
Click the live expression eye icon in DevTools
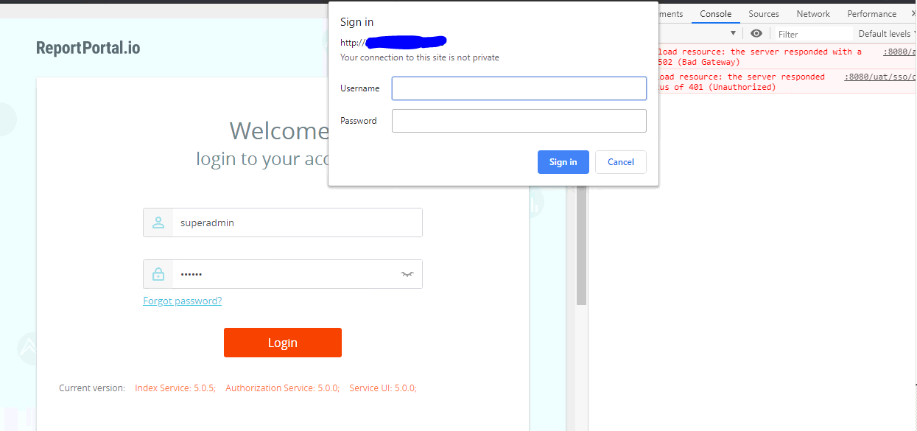click(756, 33)
